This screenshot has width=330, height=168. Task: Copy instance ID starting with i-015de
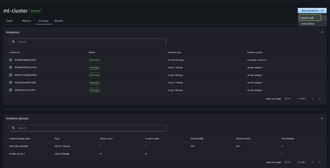(x=11, y=60)
